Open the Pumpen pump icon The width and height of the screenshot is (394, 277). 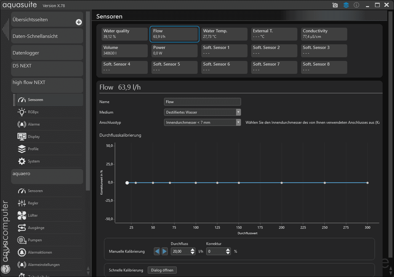[x=22, y=240]
